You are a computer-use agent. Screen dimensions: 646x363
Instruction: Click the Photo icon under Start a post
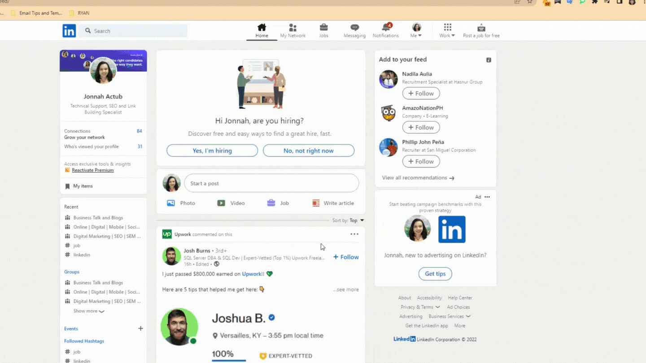[171, 203]
